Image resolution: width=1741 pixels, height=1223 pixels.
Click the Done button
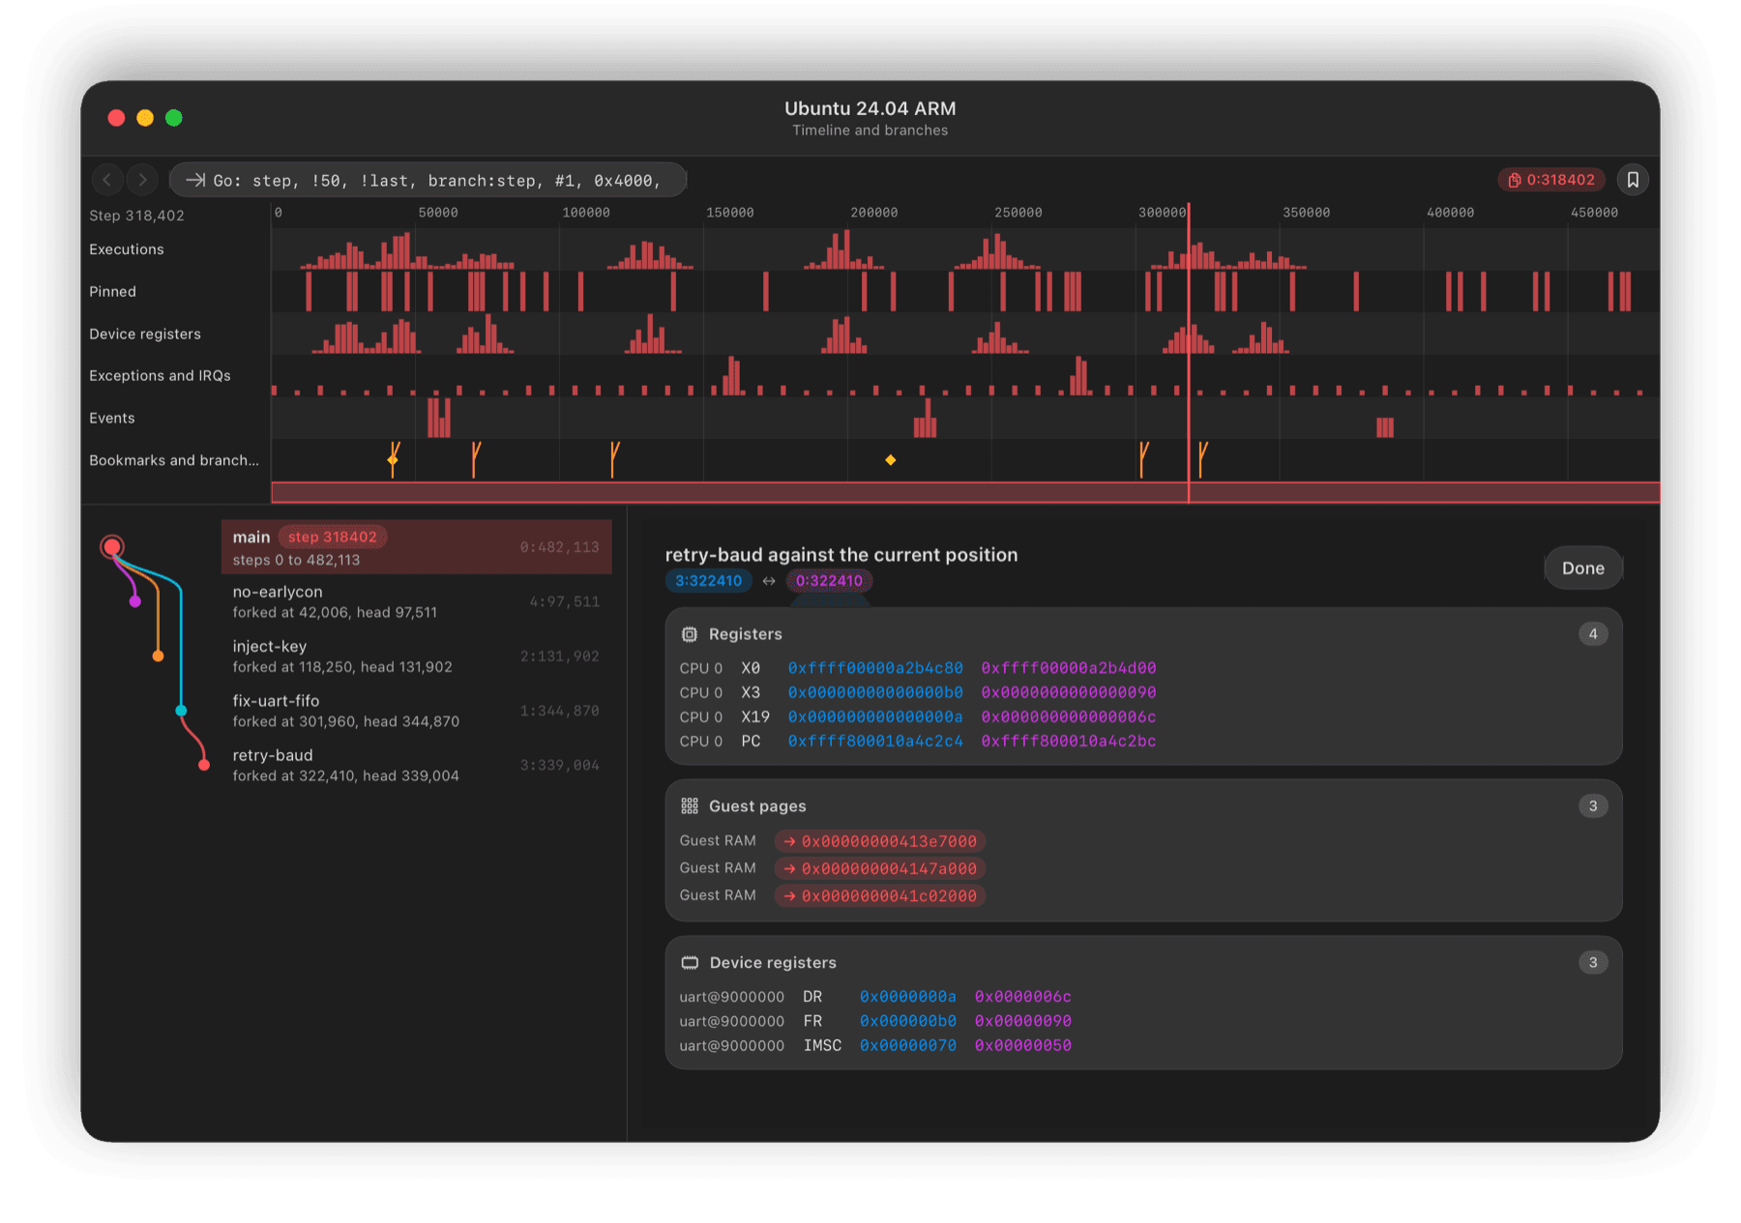(x=1582, y=568)
